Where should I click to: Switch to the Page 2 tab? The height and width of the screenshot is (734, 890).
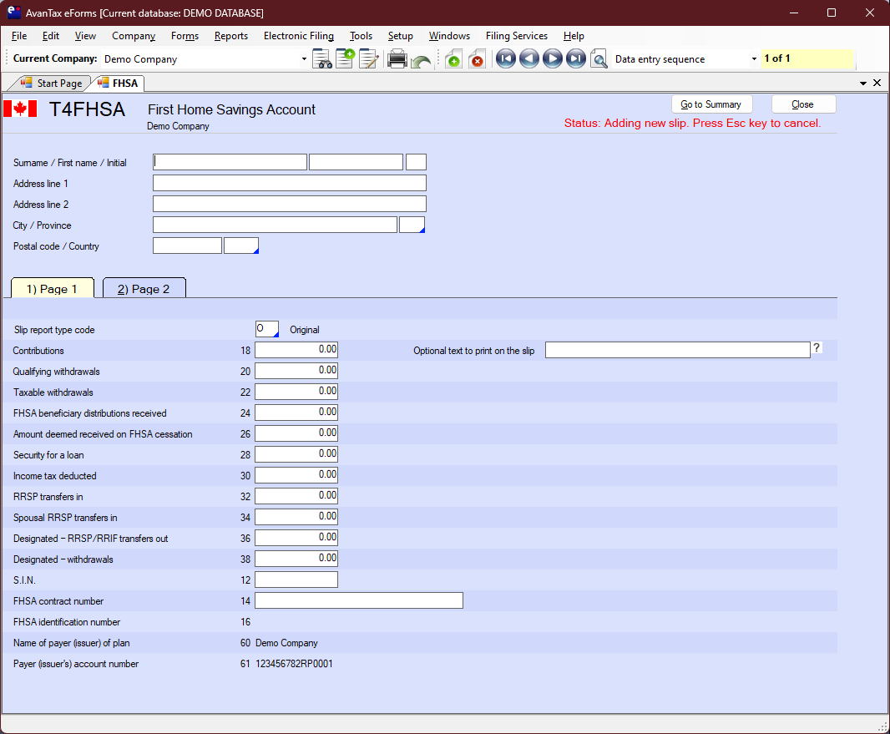coord(144,287)
